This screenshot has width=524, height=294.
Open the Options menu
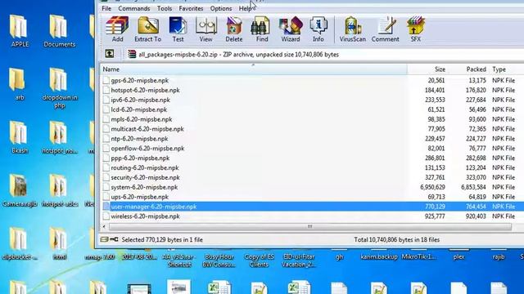221,8
